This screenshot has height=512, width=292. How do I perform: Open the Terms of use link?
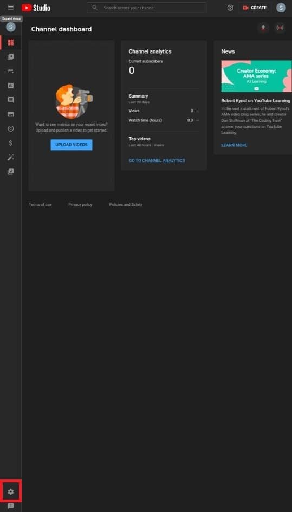(40, 204)
